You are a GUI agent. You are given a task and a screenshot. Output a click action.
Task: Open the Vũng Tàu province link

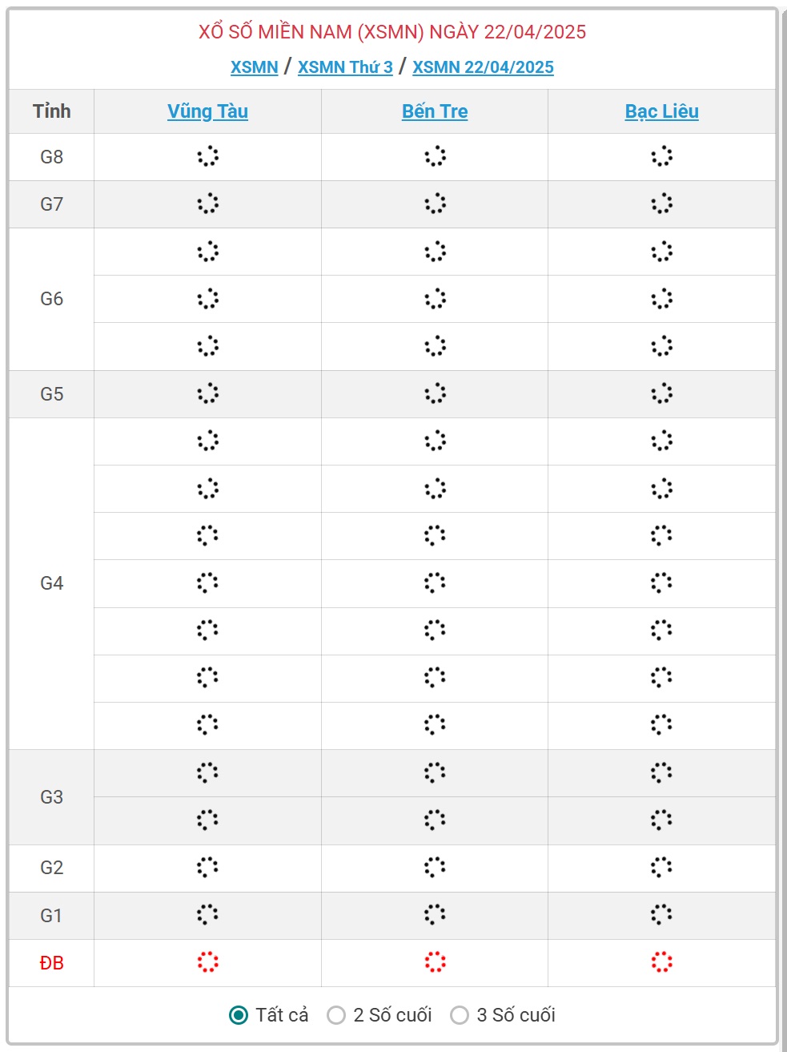(x=207, y=111)
